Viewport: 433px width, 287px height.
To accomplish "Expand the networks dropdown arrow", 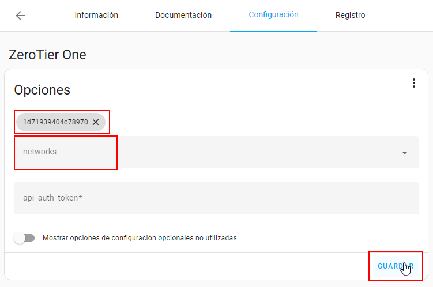I will click(x=404, y=153).
